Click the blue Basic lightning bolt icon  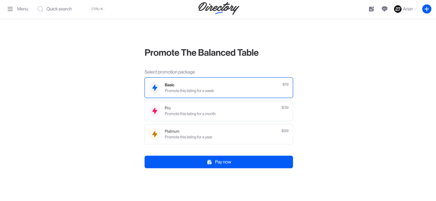tap(155, 88)
